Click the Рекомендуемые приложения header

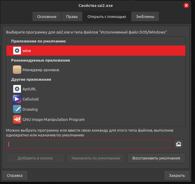click(40, 60)
